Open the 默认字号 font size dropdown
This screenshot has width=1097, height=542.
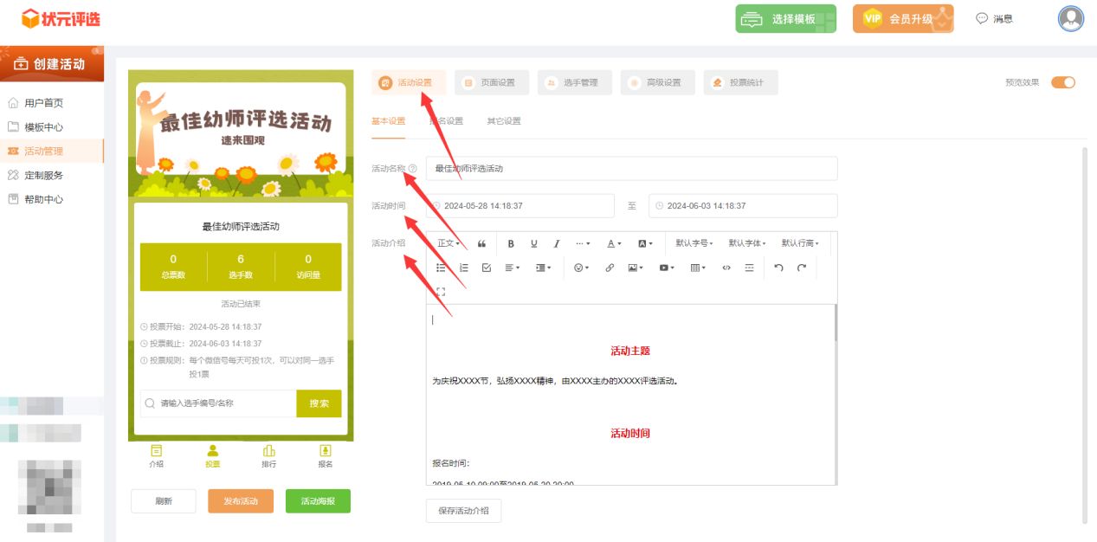(694, 244)
